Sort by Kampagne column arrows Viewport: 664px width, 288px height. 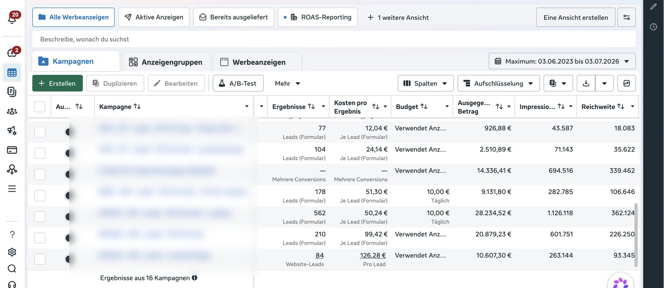(x=137, y=107)
